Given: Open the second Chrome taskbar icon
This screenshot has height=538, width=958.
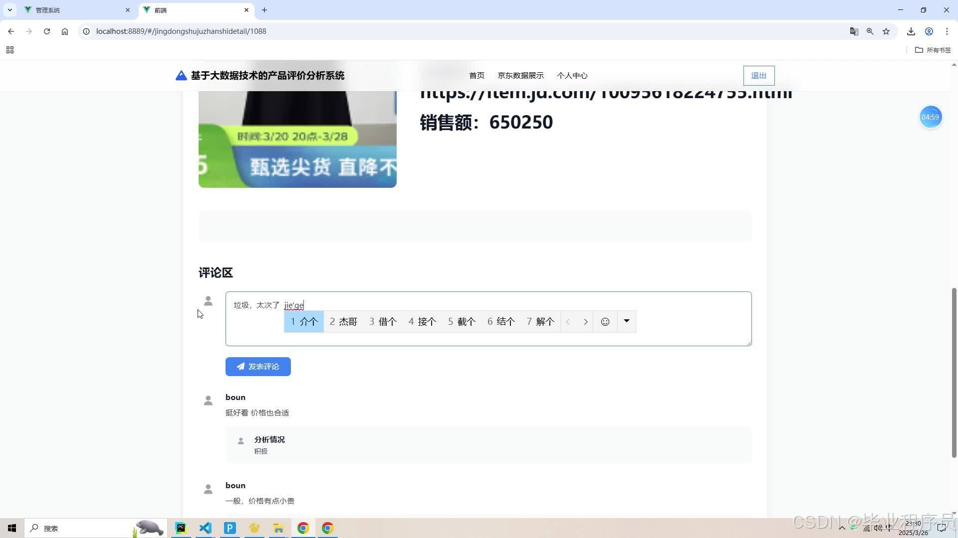Looking at the screenshot, I should tap(327, 528).
